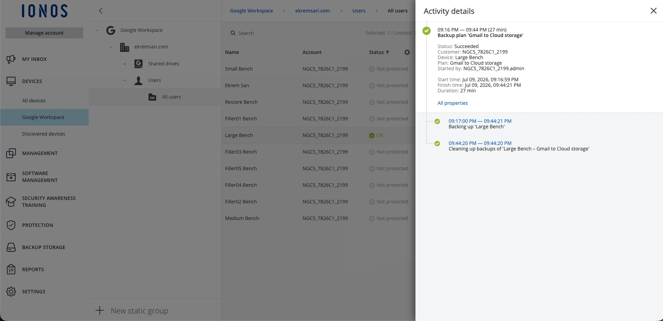This screenshot has width=663, height=321.
Task: Open the Backup Storage drive icon
Action: [x=11, y=247]
